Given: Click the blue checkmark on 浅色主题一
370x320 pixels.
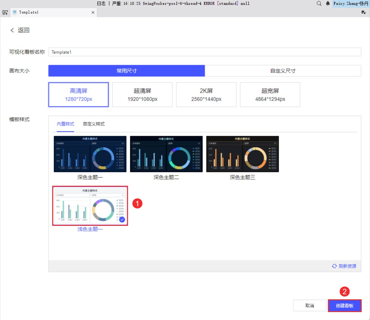Looking at the screenshot, I should point(122,219).
